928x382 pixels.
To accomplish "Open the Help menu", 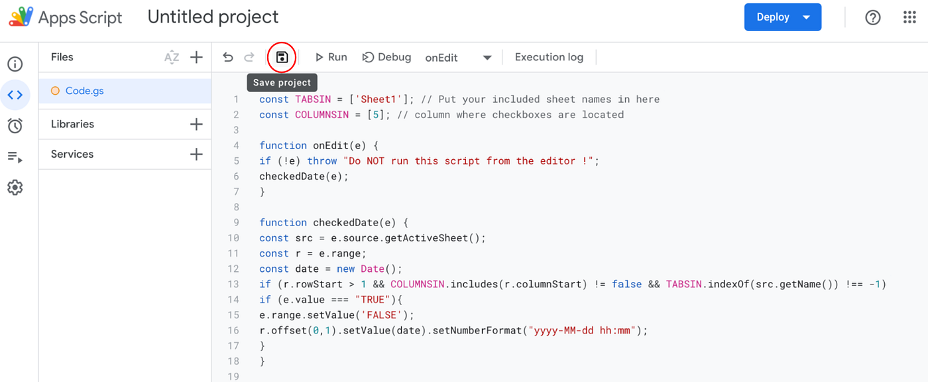I will (872, 17).
